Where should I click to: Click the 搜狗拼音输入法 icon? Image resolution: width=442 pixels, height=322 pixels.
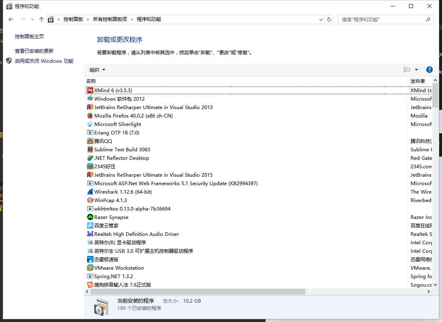tap(90, 285)
